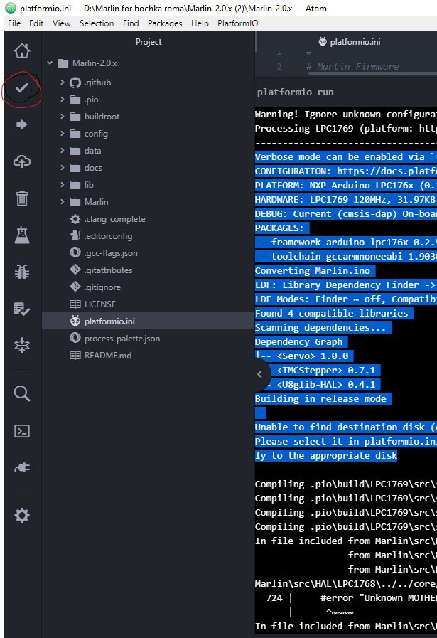Open the LICENSE file

100,304
